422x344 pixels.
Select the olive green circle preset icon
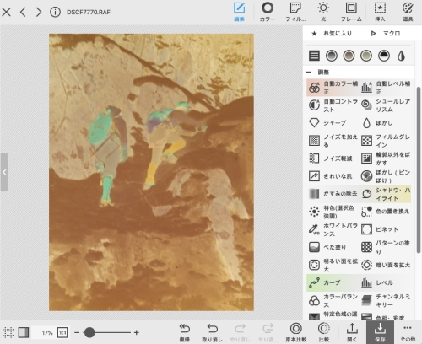tap(366, 56)
